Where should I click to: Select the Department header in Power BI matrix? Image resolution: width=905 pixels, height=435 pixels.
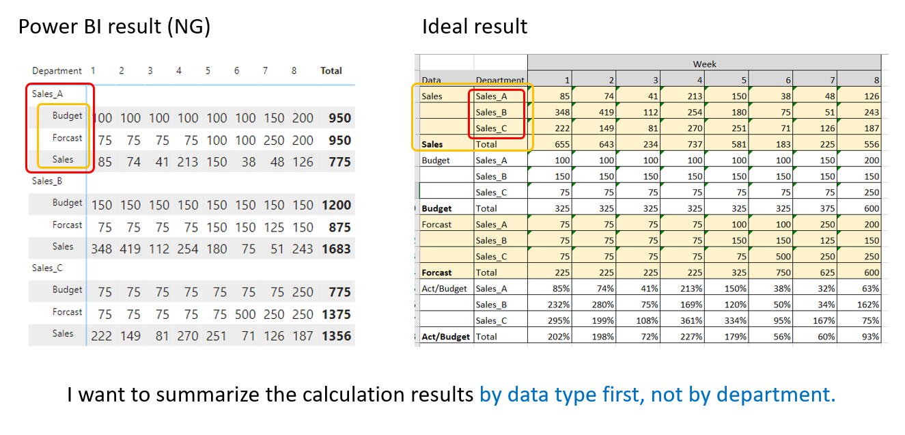point(57,71)
